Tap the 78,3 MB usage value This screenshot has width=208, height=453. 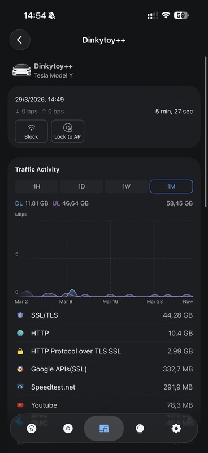(x=180, y=405)
